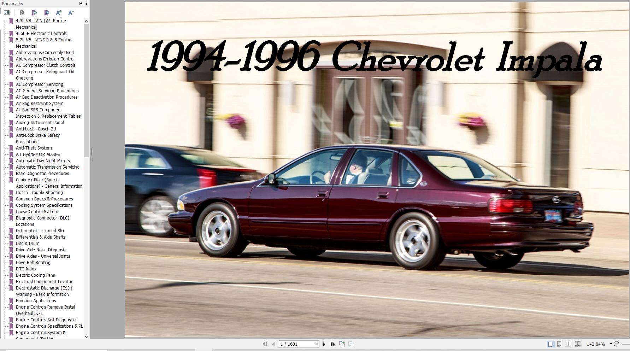Click the add new bookmark icon
Image resolution: width=630 pixels, height=351 pixels.
(x=34, y=13)
